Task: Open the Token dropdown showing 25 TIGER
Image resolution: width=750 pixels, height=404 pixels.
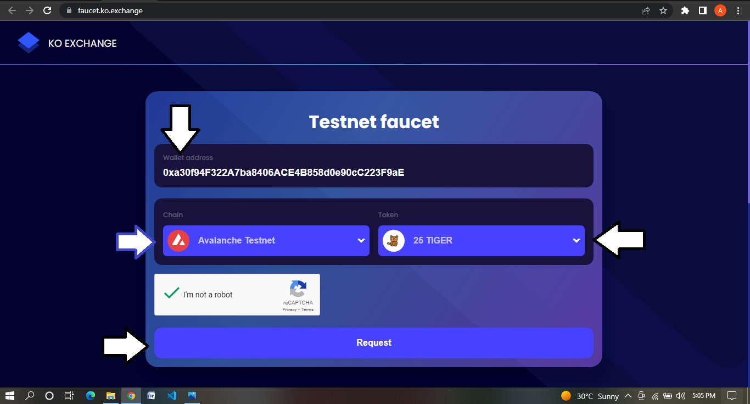Action: coord(482,241)
